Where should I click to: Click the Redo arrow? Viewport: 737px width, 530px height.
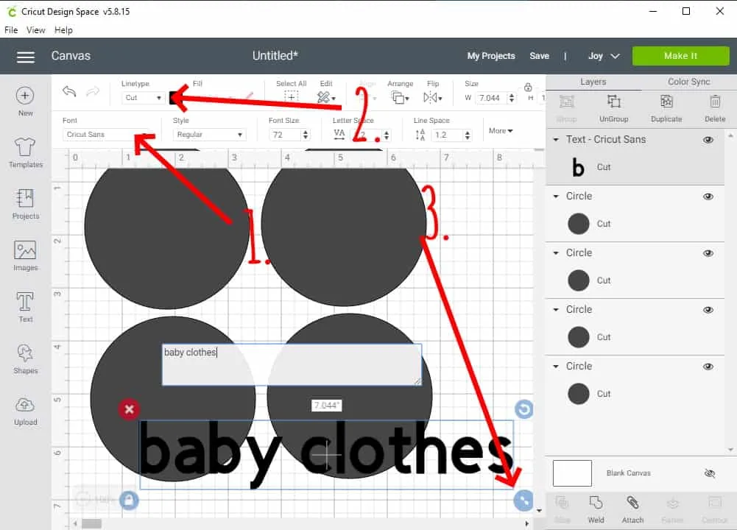pos(93,91)
